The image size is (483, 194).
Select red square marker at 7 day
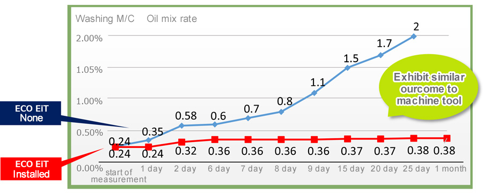coord(248,139)
